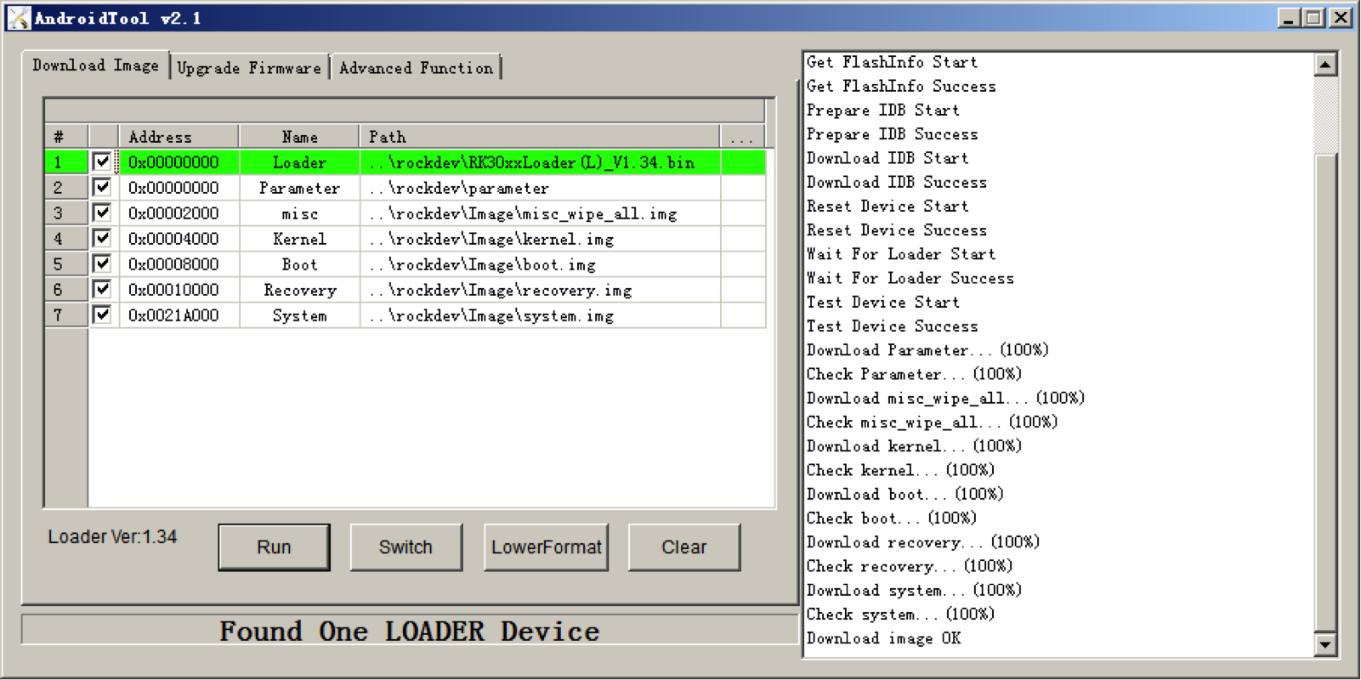This screenshot has width=1361, height=680.
Task: Click log line 'Test Device Success'
Action: [892, 326]
